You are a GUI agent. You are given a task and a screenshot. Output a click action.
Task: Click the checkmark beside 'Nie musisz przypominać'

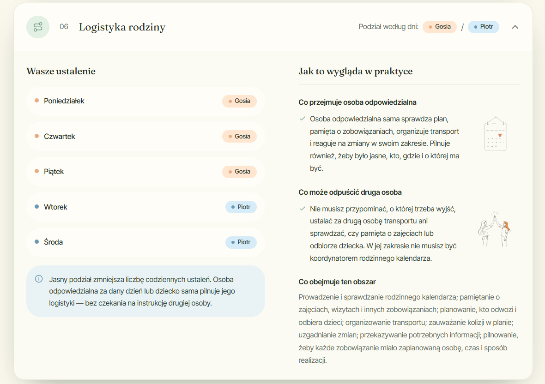click(303, 209)
